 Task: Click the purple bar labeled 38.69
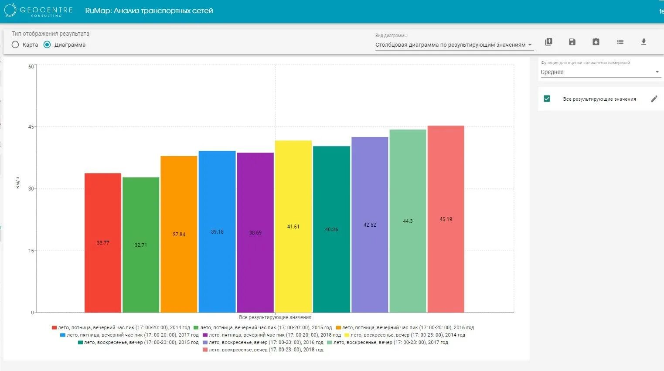(x=255, y=233)
